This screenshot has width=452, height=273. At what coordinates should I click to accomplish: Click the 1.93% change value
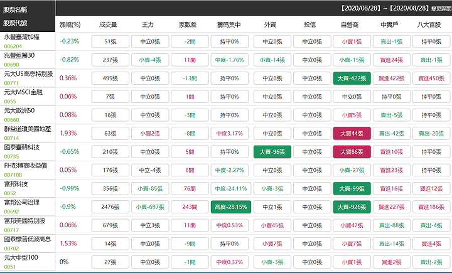click(x=68, y=133)
